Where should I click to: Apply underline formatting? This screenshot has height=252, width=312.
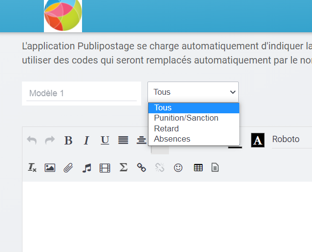point(105,141)
